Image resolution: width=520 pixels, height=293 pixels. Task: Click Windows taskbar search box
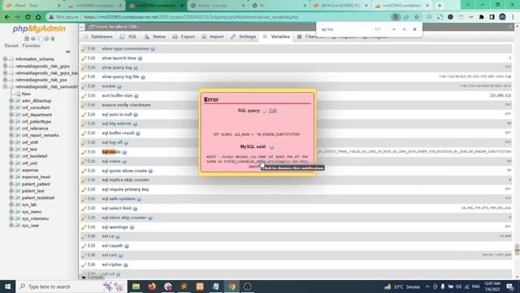pos(71,286)
